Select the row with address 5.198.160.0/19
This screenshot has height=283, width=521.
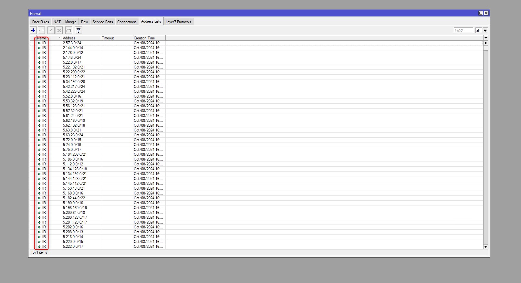click(x=257, y=208)
